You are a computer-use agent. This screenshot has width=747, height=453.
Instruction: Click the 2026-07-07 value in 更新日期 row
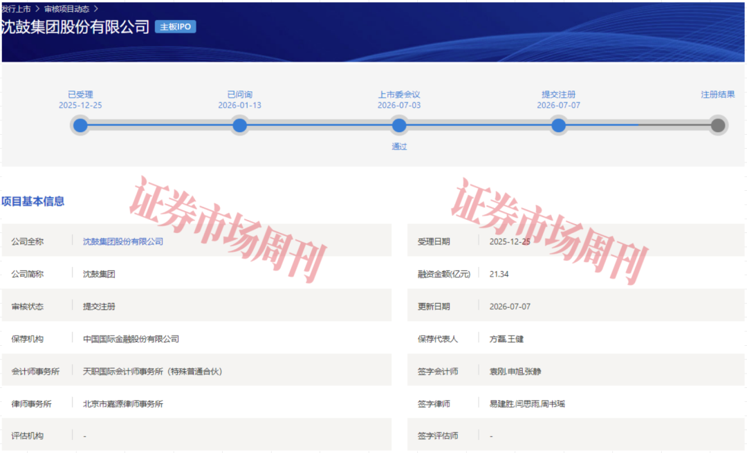(510, 306)
